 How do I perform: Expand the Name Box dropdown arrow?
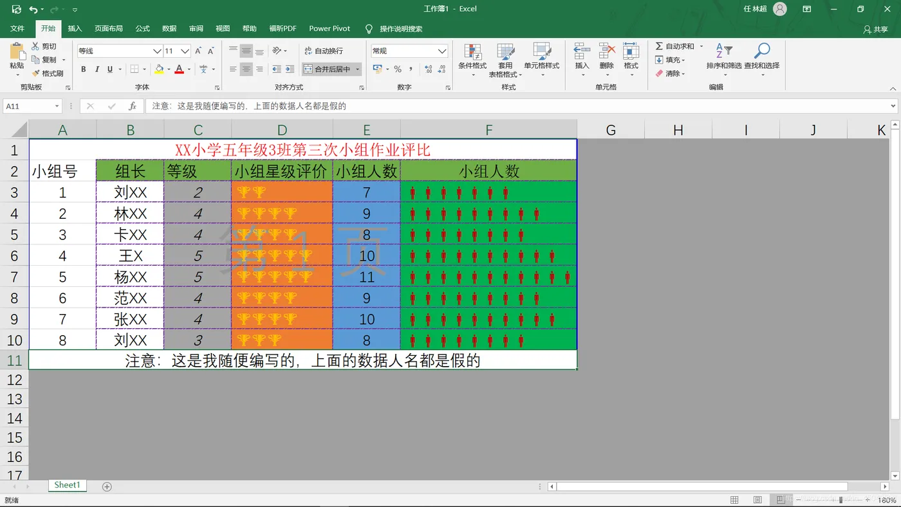(57, 106)
